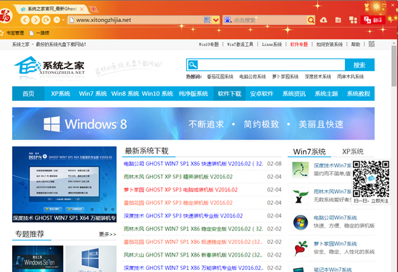Open Win7 系统 in the navigation bar
Screen dimensions: 398x272
(x=93, y=93)
